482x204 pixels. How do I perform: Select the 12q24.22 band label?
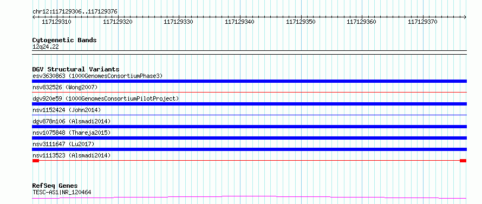45,47
